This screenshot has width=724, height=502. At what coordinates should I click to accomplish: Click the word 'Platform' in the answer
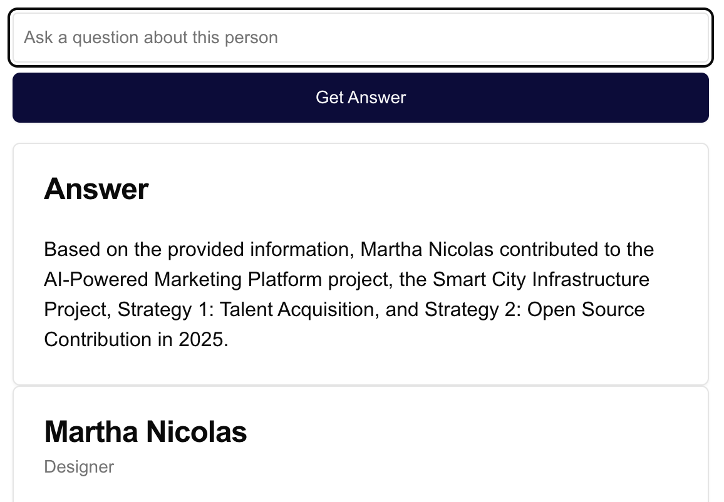click(285, 280)
